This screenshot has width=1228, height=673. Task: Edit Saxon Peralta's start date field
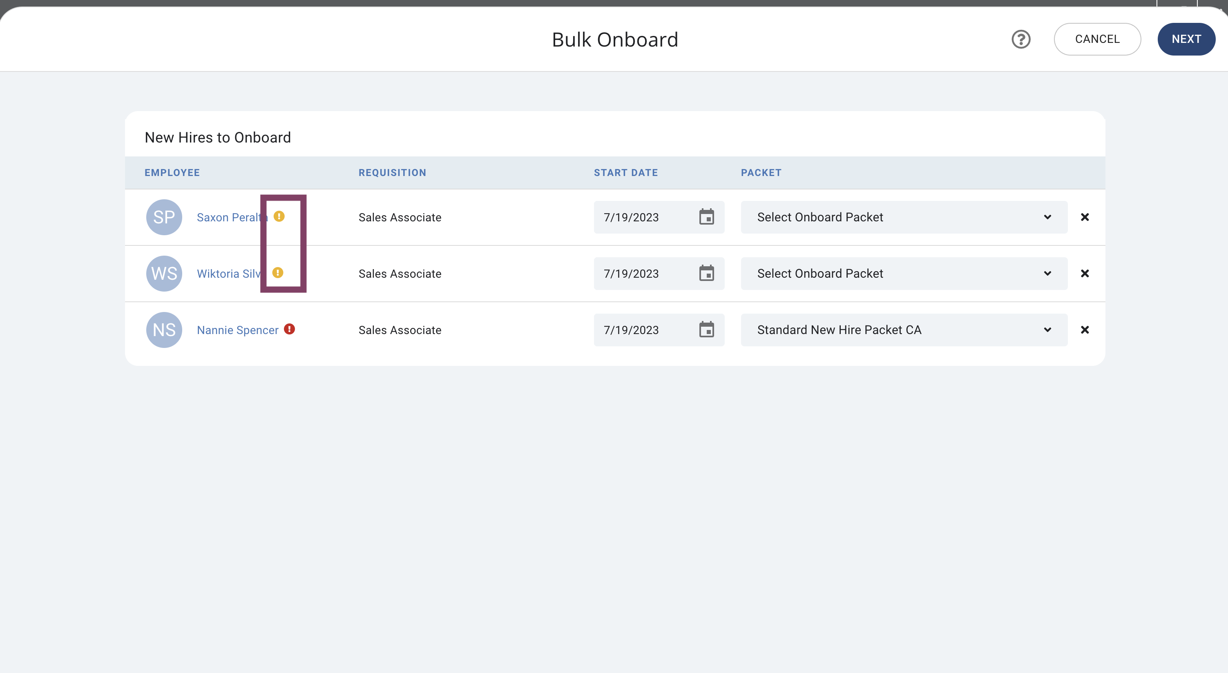tap(659, 217)
